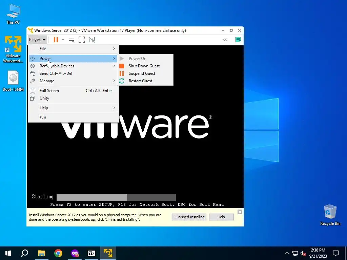Select the Power menu entry

(73, 58)
